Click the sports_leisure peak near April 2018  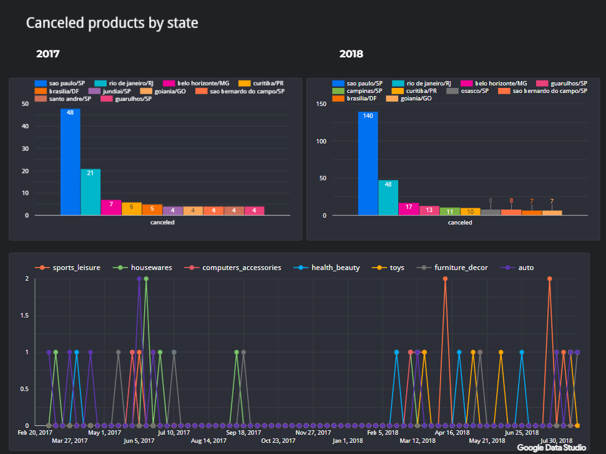click(445, 279)
